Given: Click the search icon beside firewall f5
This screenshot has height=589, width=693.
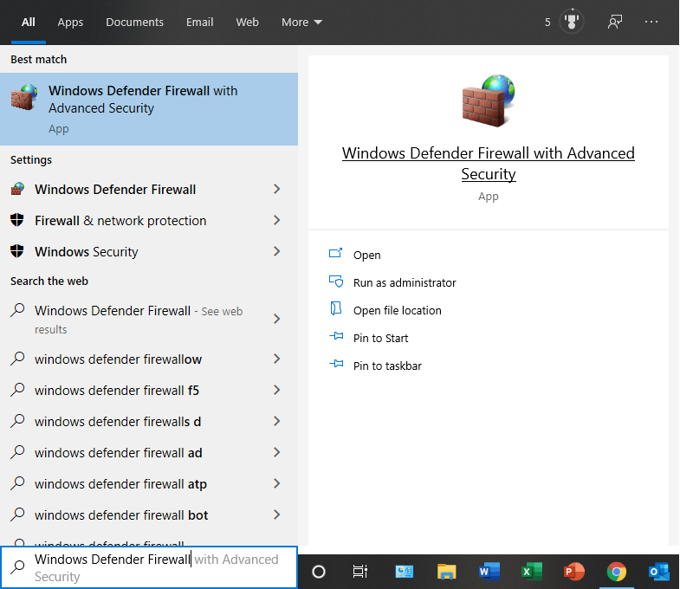Looking at the screenshot, I should (x=17, y=389).
